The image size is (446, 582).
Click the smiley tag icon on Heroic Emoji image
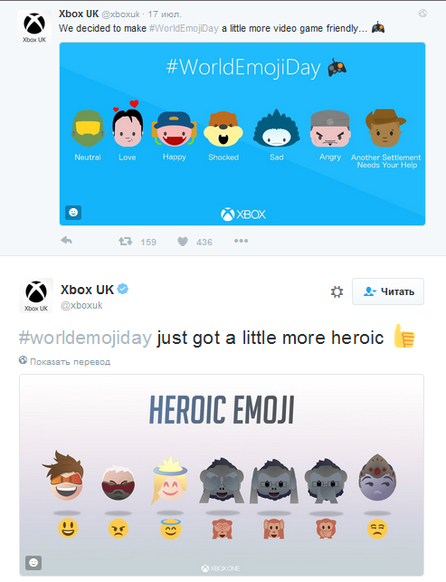tap(33, 563)
